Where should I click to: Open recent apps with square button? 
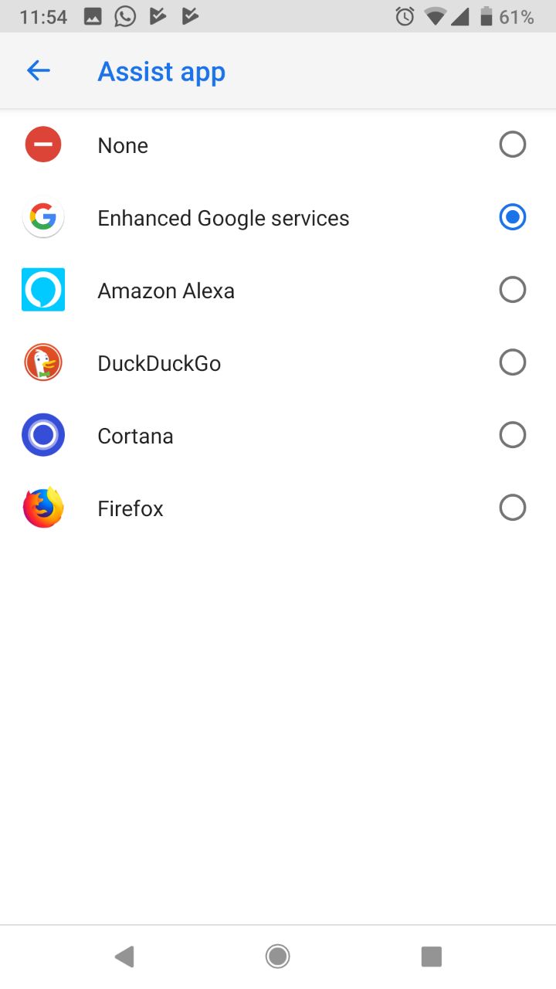431,957
